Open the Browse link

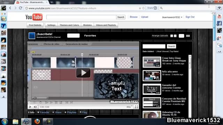click(133, 17)
